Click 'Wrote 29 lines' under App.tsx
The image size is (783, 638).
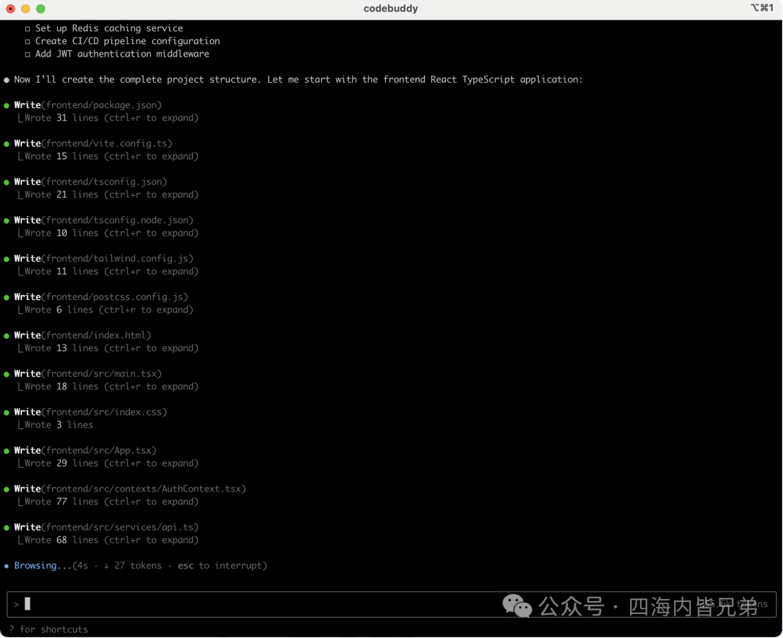point(62,464)
